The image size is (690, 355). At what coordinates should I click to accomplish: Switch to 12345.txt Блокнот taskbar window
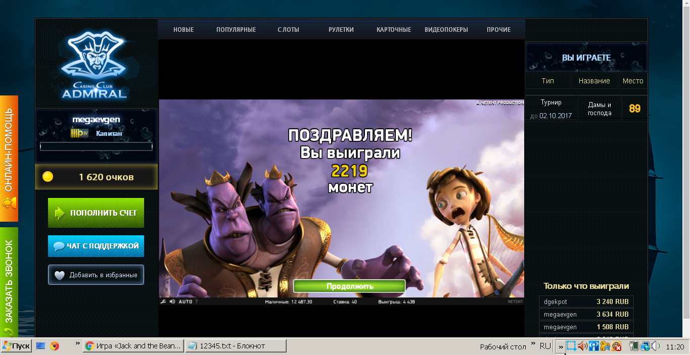click(x=236, y=346)
